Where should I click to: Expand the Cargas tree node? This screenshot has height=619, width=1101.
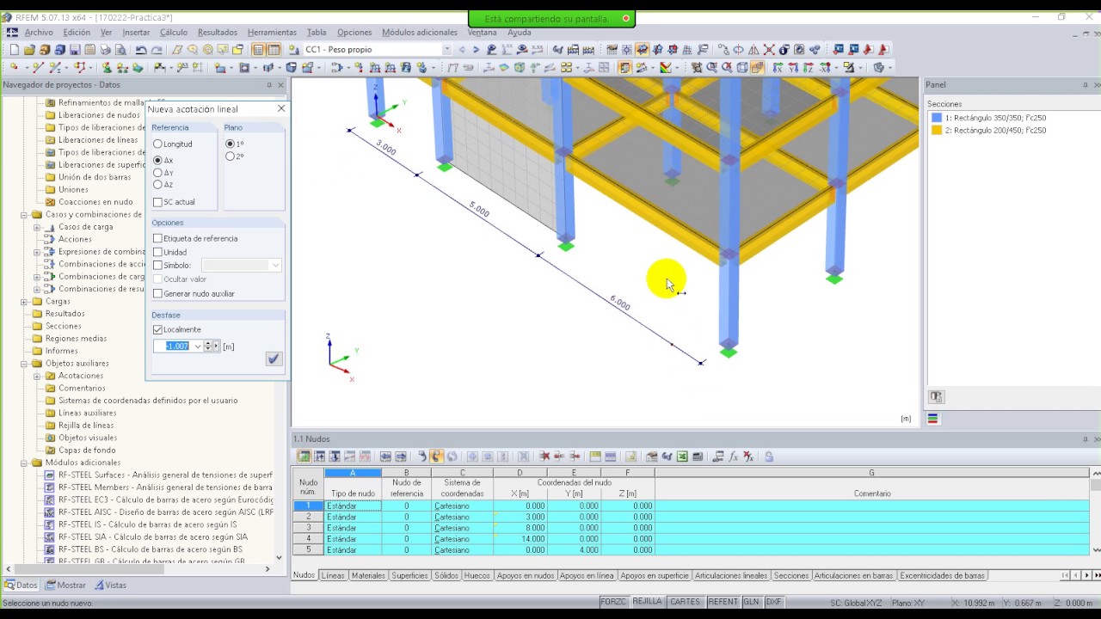click(24, 302)
